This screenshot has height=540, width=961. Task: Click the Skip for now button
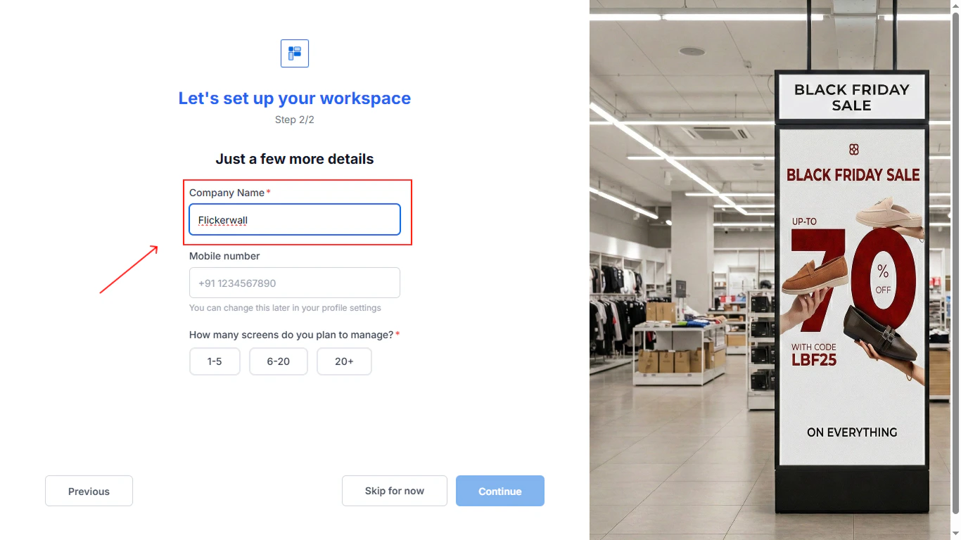click(x=395, y=491)
